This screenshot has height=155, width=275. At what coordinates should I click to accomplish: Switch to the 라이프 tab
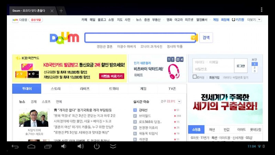(x=85, y=89)
